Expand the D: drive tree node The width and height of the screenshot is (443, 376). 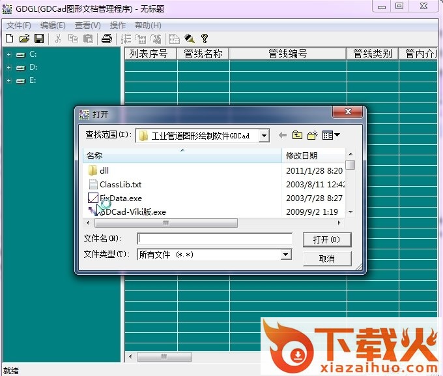point(8,67)
